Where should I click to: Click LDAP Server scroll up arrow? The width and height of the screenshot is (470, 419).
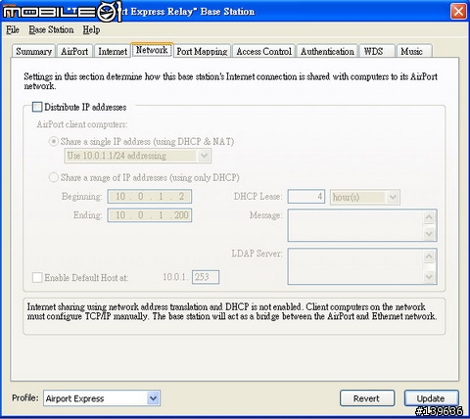click(429, 256)
